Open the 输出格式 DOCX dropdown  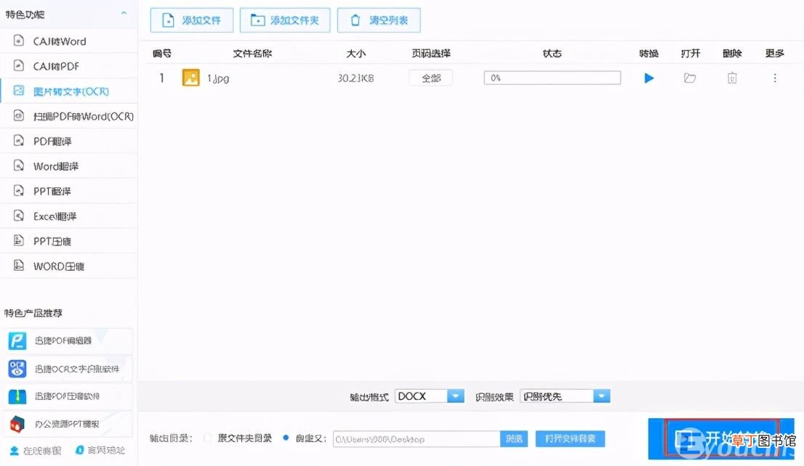[x=430, y=396]
